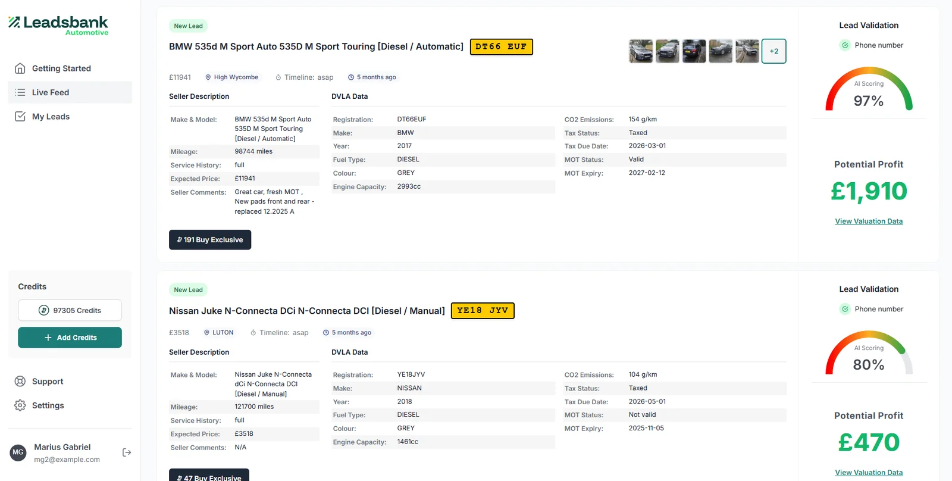Click the Marius Gabriel user name
This screenshot has height=481, width=952.
click(x=62, y=447)
